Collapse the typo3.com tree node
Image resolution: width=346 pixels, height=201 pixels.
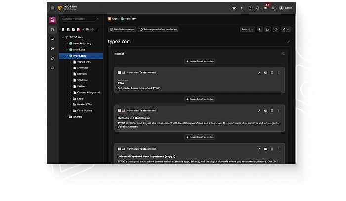click(67, 56)
